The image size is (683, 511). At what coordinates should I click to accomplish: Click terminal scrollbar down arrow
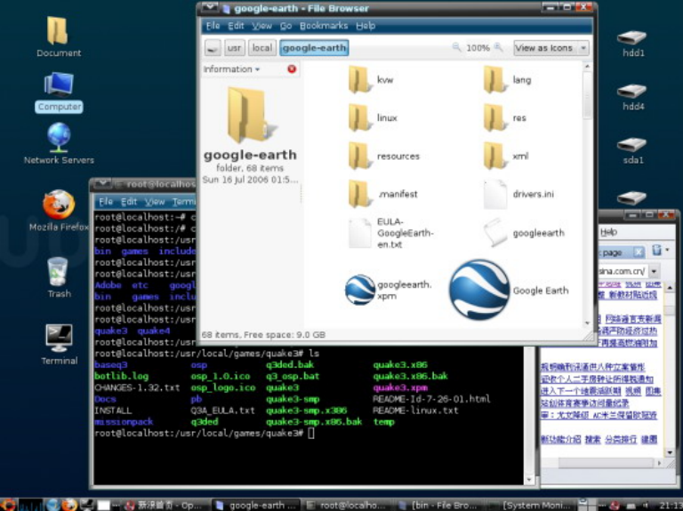click(x=529, y=480)
